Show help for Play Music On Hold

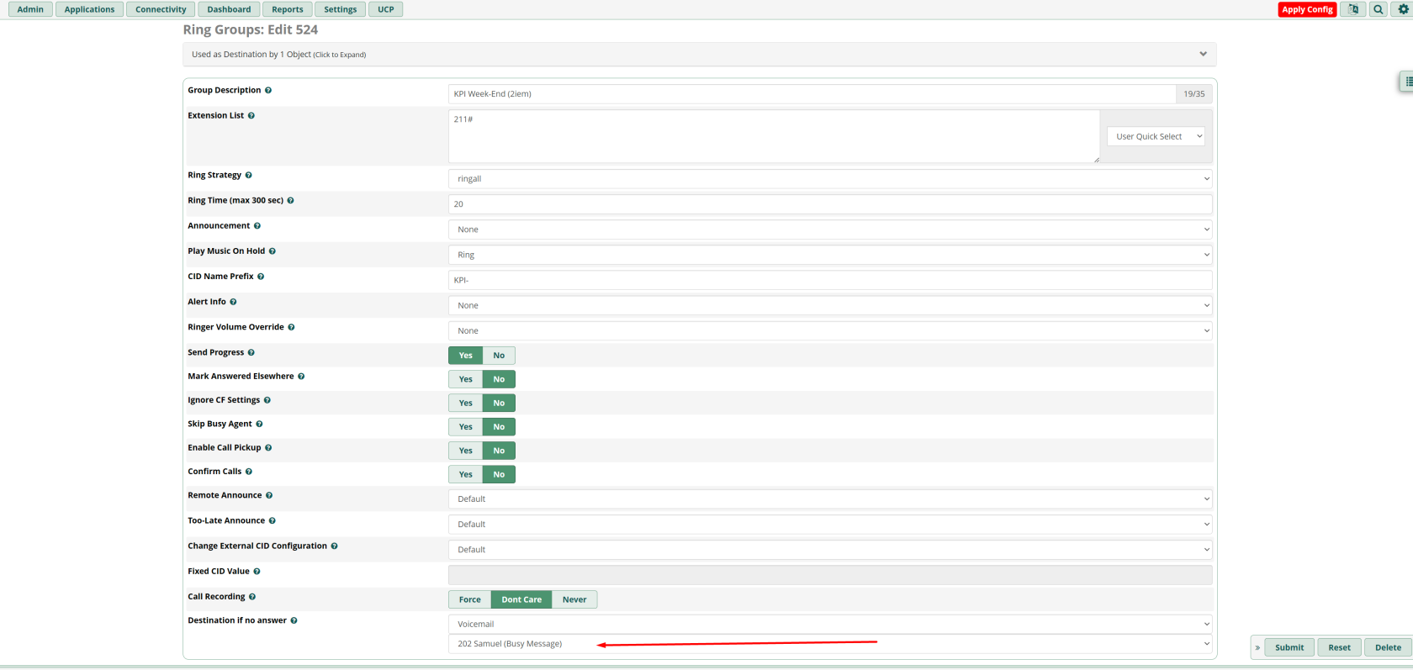(272, 251)
